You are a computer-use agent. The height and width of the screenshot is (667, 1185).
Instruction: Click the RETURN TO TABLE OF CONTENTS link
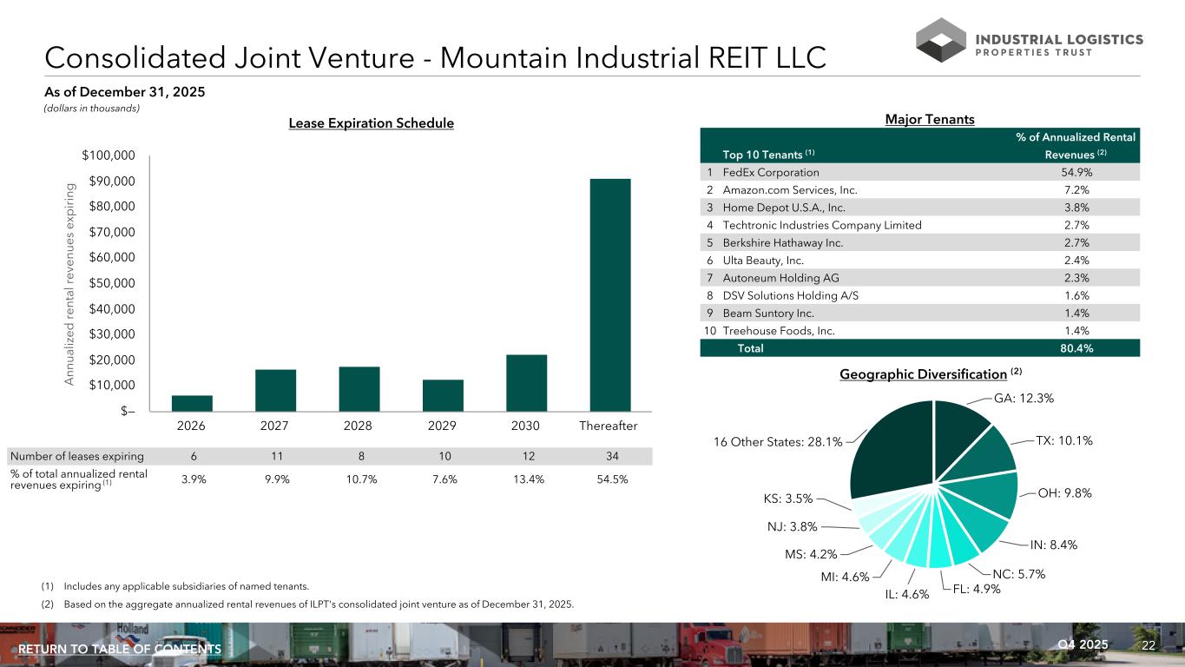(x=120, y=650)
